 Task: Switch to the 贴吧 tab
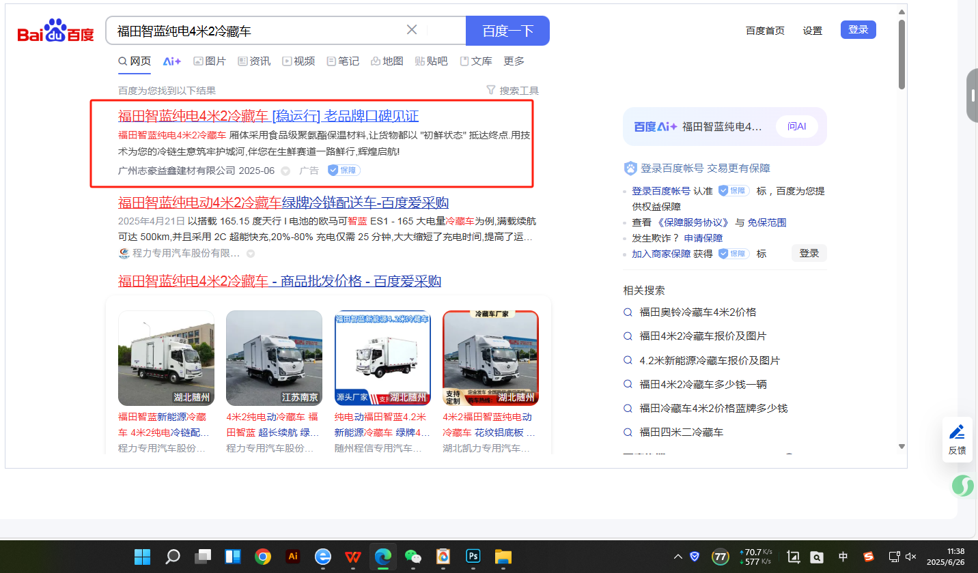pos(432,61)
